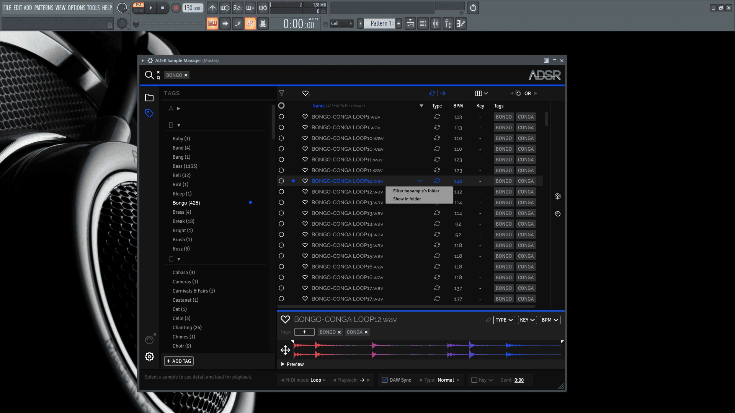This screenshot has width=735, height=413.
Task: Open the Cell snap dropdown
Action: pos(341,23)
